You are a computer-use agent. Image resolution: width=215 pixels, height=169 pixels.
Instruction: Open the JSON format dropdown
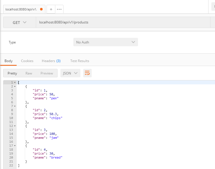(70, 73)
